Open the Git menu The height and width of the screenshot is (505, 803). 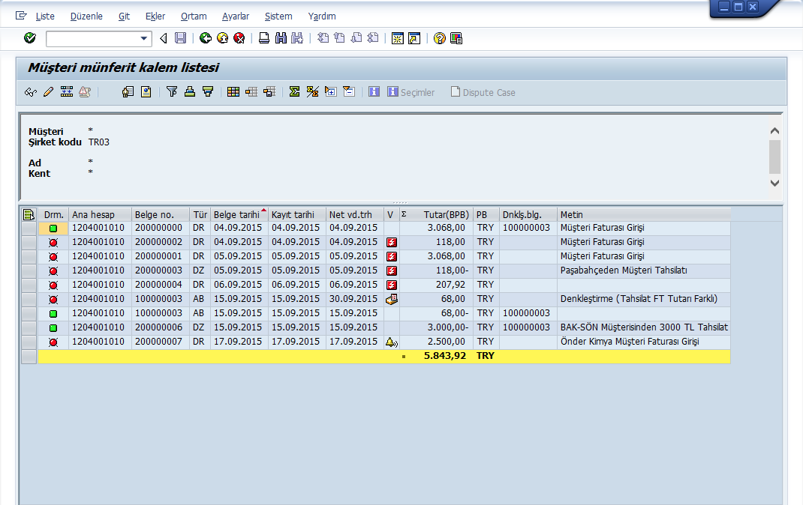point(124,16)
